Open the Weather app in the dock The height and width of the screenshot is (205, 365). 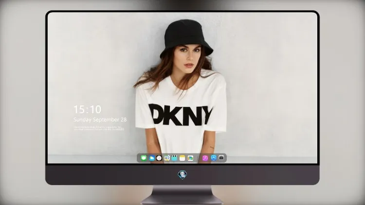151,158
